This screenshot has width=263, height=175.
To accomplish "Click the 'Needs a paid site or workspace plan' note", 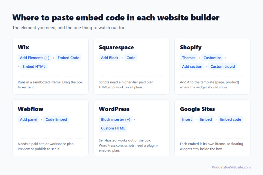I will pyautogui.click(x=46, y=146).
